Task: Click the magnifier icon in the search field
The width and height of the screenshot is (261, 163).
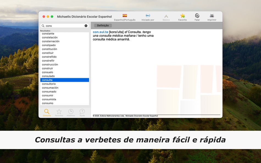Action: [43, 26]
